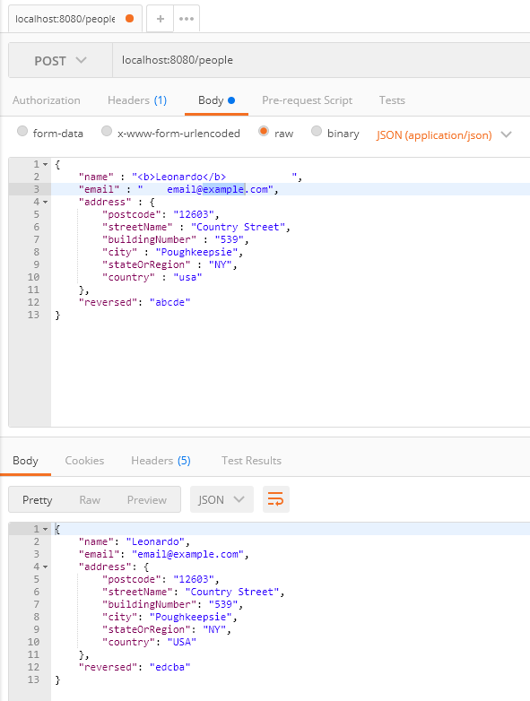Open the POST method dropdown

(60, 60)
